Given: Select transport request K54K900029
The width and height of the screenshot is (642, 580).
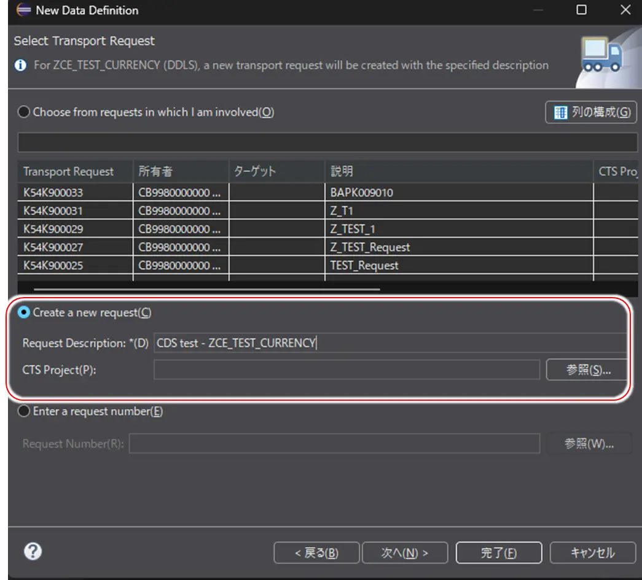Looking at the screenshot, I should click(75, 229).
